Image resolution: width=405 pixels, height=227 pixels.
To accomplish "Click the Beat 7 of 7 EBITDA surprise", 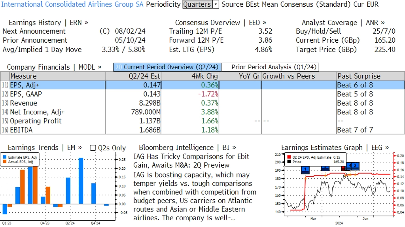I will click(x=355, y=130).
